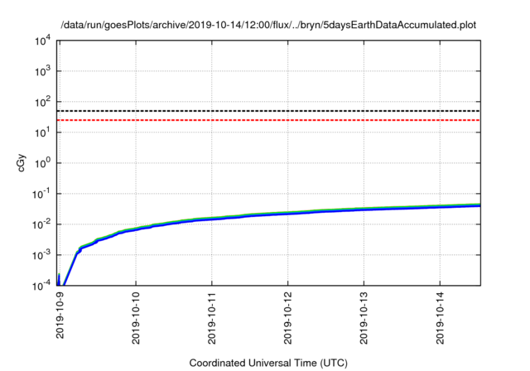The height and width of the screenshot is (371, 530).
Task: Click the 10^0 y-axis tick label
Action: [x=42, y=163]
